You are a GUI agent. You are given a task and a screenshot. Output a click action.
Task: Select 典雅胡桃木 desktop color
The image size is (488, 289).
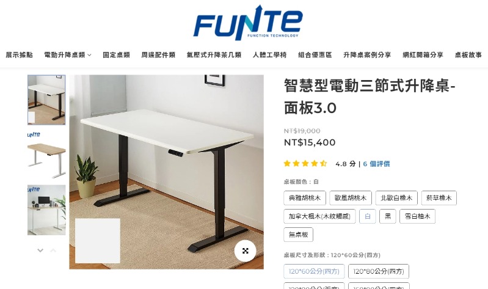pyautogui.click(x=305, y=198)
